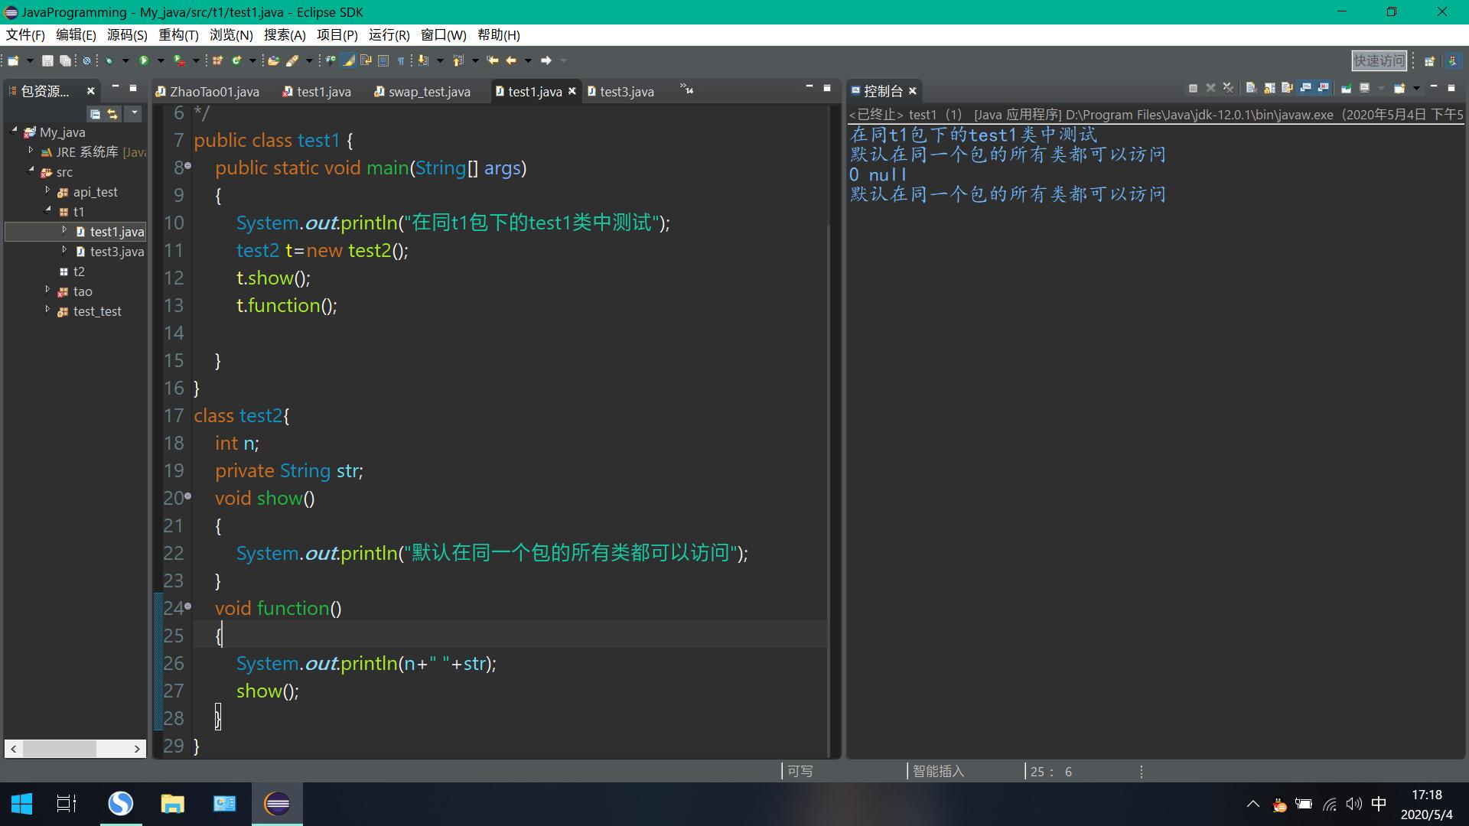Click the Package Explorer horizontal scrollbar
Image resolution: width=1469 pixels, height=826 pixels.
point(75,749)
